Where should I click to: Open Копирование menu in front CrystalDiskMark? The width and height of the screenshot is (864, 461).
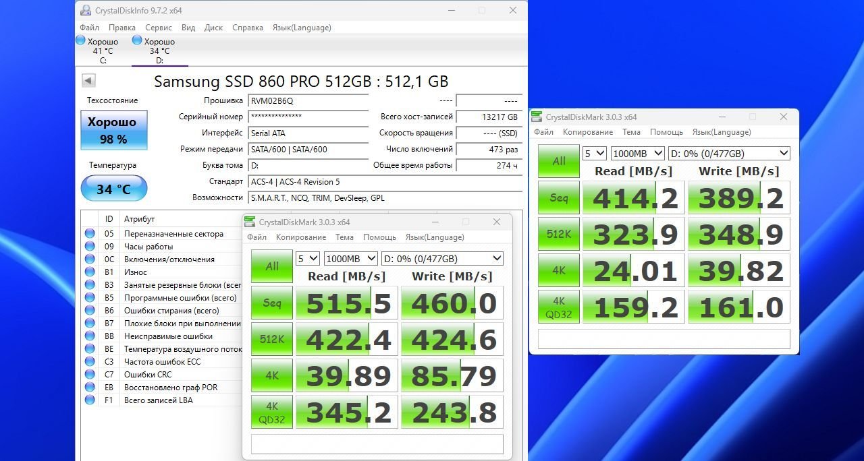pyautogui.click(x=301, y=237)
